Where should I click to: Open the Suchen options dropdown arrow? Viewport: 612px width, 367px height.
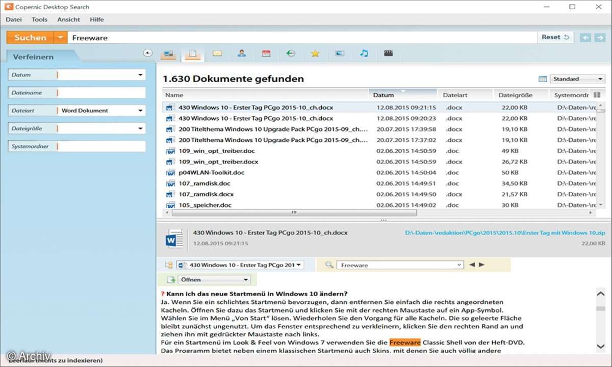tap(60, 37)
